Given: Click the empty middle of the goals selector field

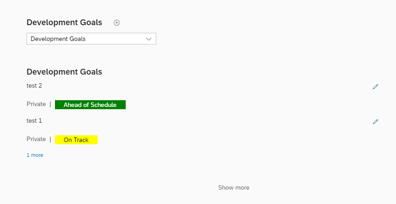Looking at the screenshot, I should coord(115,39).
